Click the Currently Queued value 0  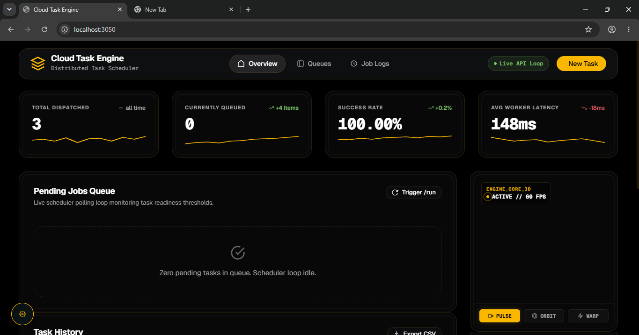tap(190, 124)
